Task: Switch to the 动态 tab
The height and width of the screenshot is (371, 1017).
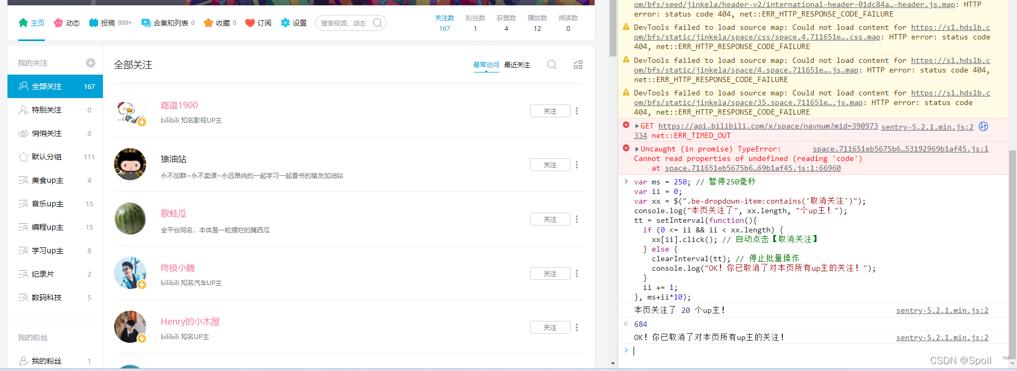Action: (67, 23)
